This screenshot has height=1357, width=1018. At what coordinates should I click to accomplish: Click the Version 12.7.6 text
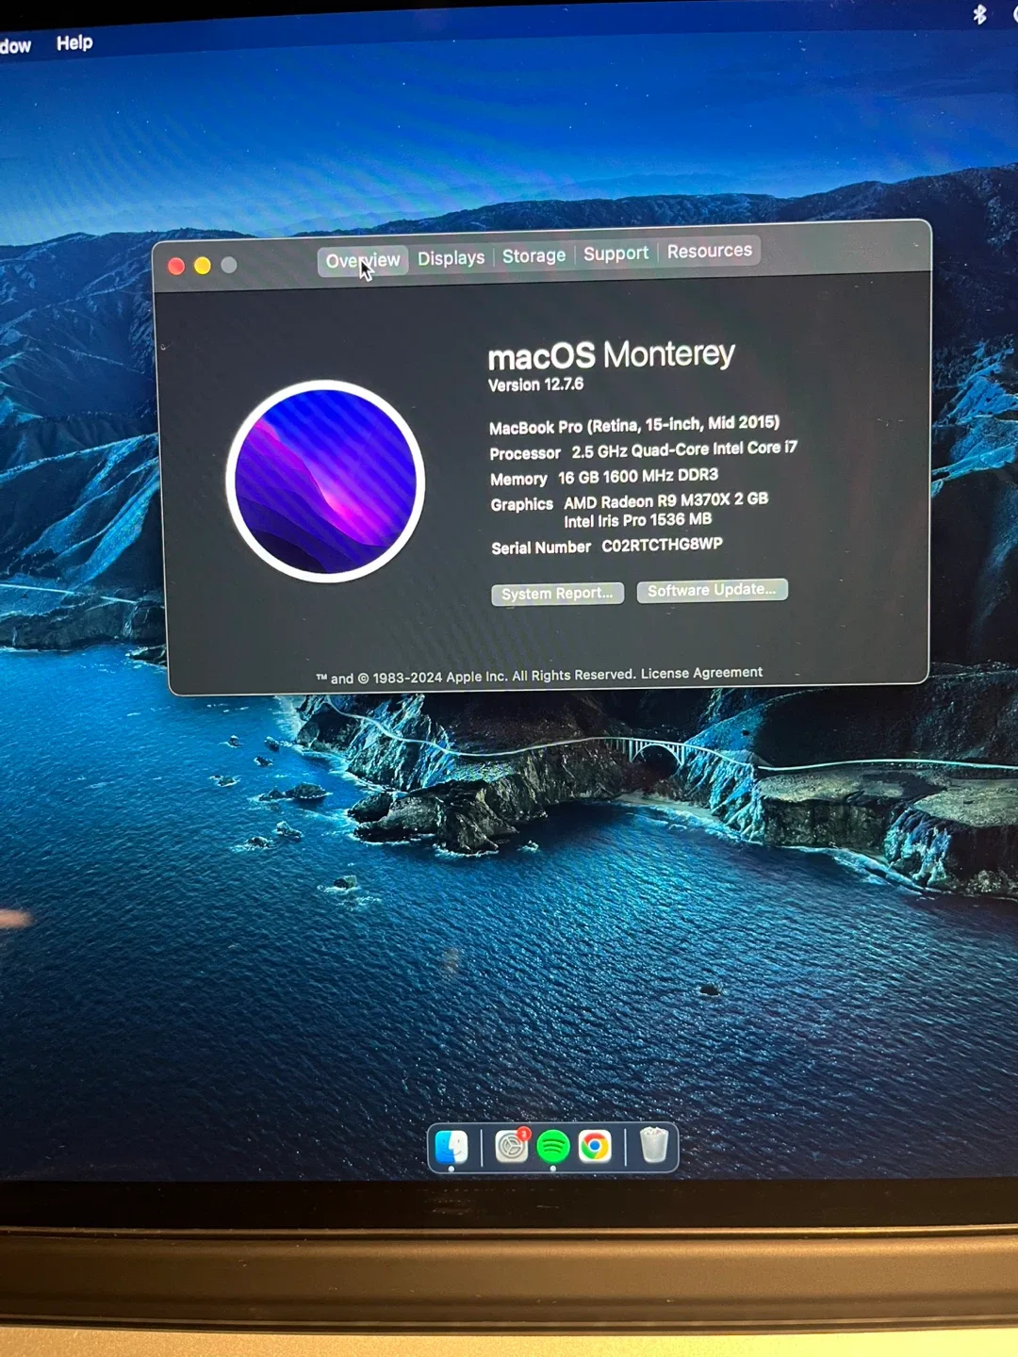535,384
